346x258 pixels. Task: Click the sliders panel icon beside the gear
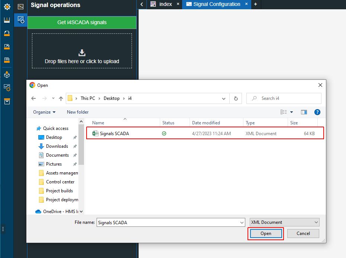[20, 7]
